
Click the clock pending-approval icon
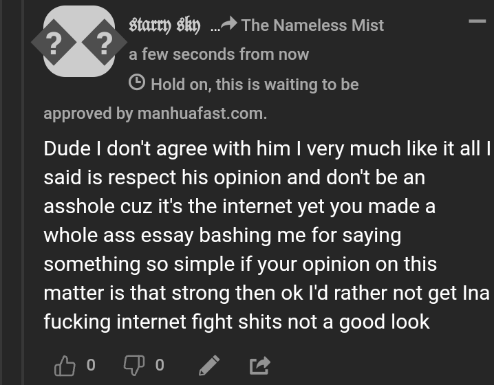pyautogui.click(x=137, y=82)
